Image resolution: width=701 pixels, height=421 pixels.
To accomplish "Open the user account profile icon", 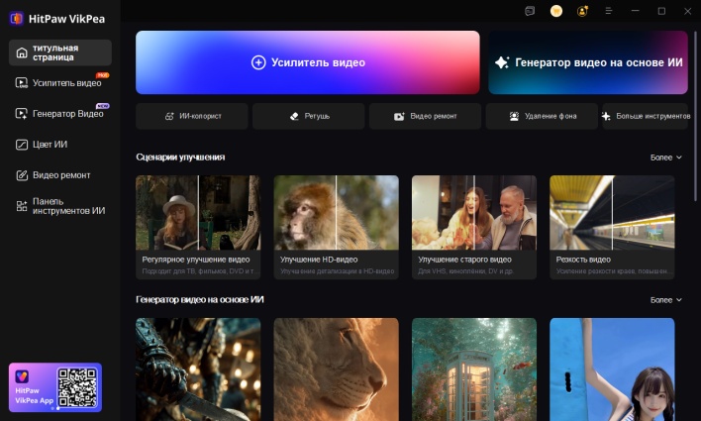I will pos(582,11).
